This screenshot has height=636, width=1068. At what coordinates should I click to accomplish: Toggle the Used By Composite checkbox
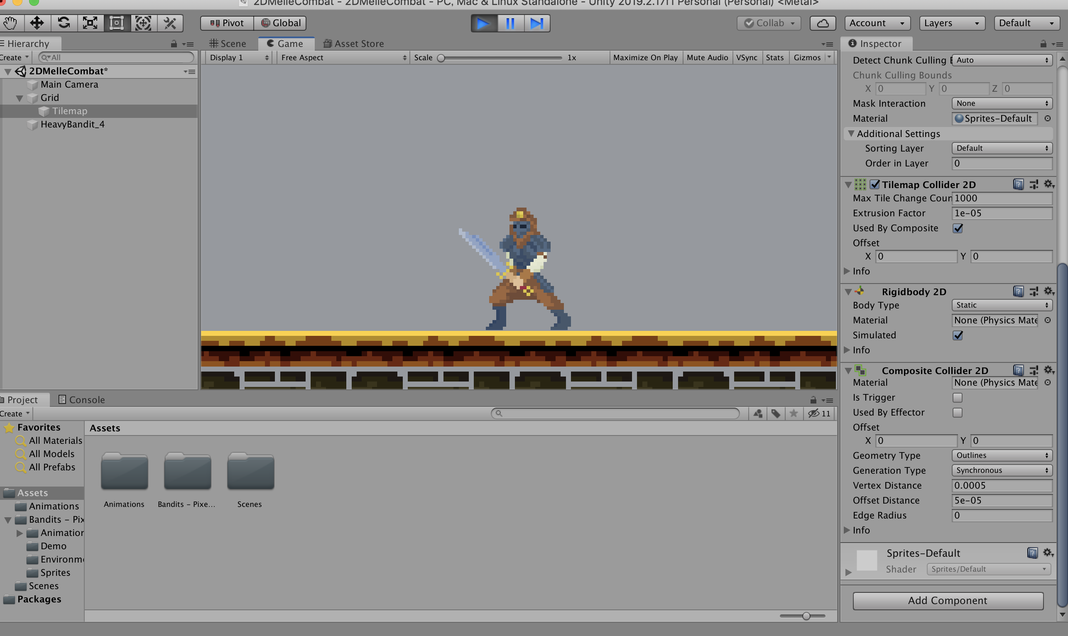coord(958,228)
